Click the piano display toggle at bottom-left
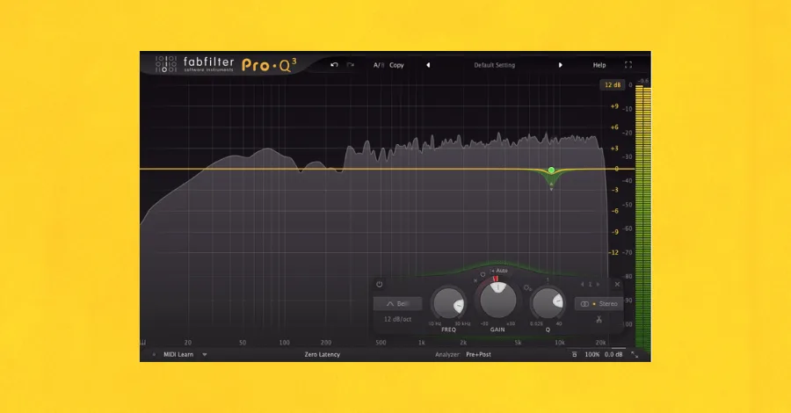791x413 pixels. tap(143, 343)
